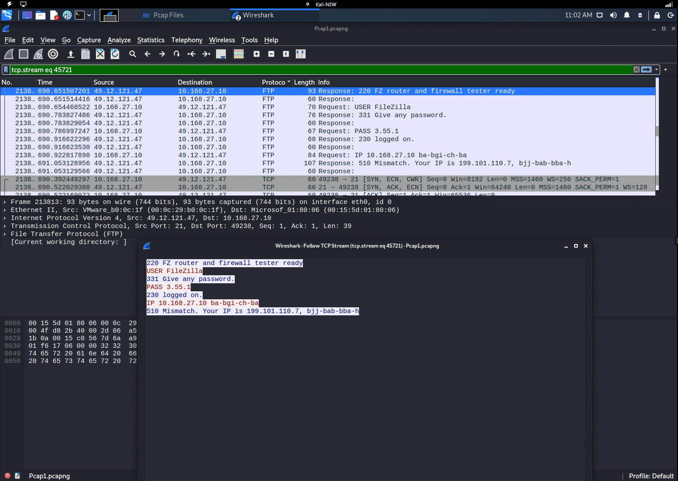Click the stop capture square icon
Viewport: 678px width, 481px height.
coord(24,54)
